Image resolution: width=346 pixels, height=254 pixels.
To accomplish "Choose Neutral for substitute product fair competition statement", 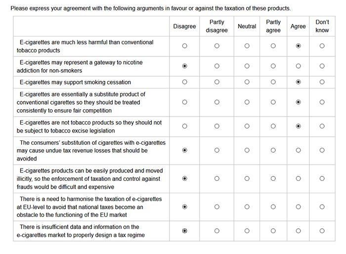I will pyautogui.click(x=247, y=102).
